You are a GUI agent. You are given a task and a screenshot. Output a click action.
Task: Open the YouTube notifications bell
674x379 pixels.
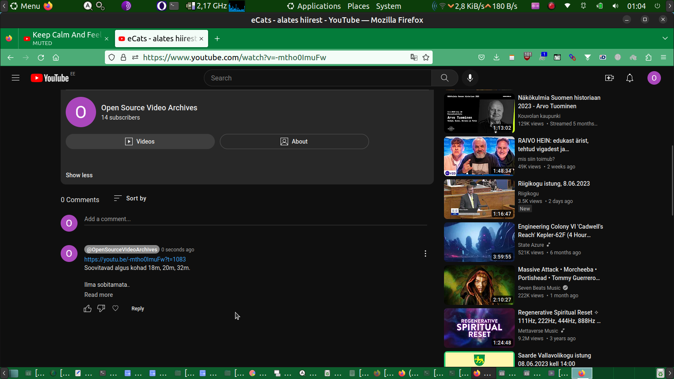[630, 78]
